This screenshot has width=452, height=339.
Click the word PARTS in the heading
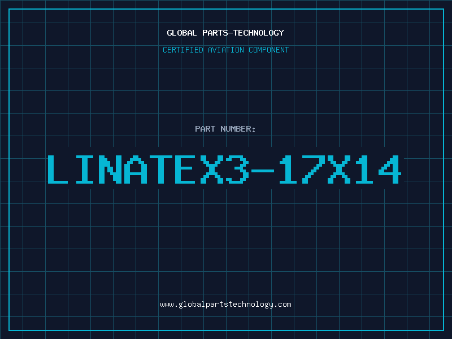[x=215, y=33]
